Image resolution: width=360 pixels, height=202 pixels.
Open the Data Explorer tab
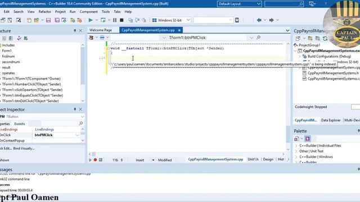click(331, 120)
